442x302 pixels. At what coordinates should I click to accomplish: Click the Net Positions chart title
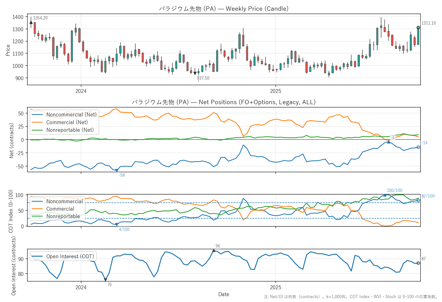click(x=224, y=102)
